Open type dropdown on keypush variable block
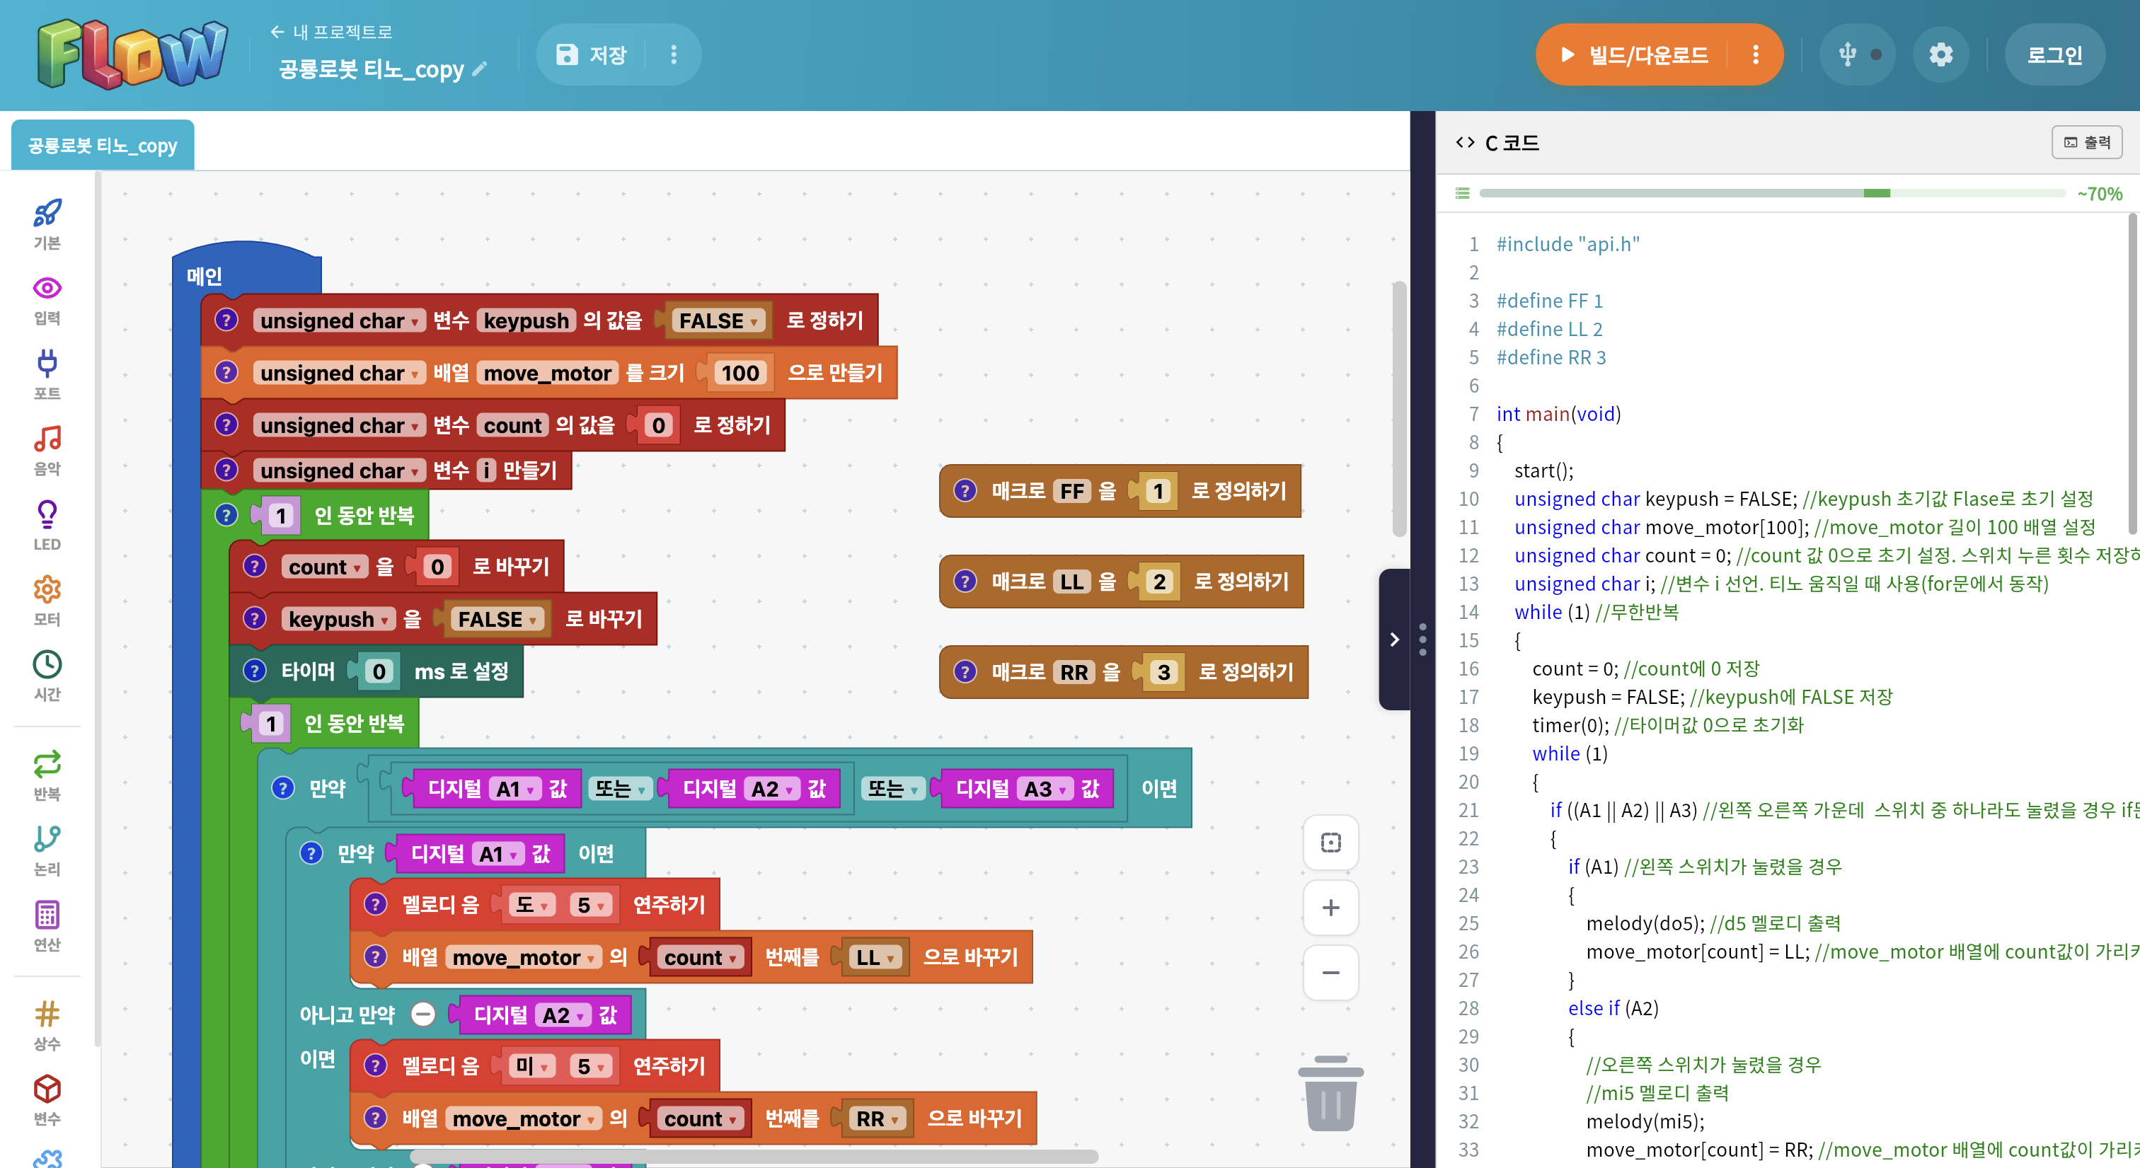This screenshot has width=2140, height=1168. 339,320
